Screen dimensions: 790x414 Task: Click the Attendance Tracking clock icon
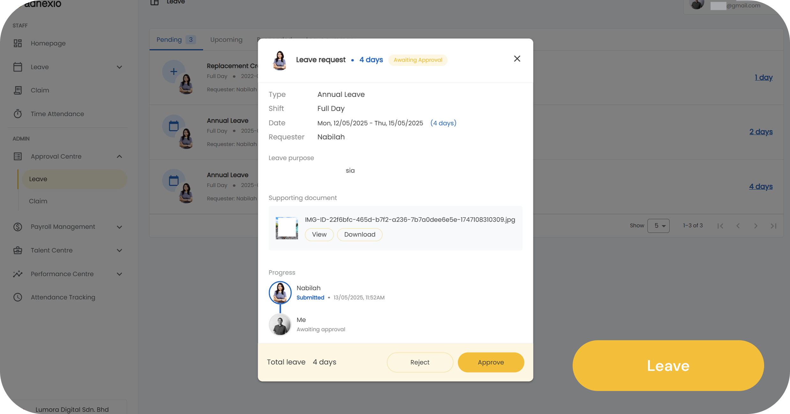18,297
